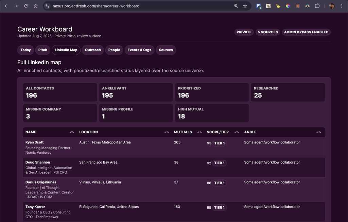This screenshot has width=348, height=222.
Task: Open the blue extension with badge 5
Action: pos(259,6)
